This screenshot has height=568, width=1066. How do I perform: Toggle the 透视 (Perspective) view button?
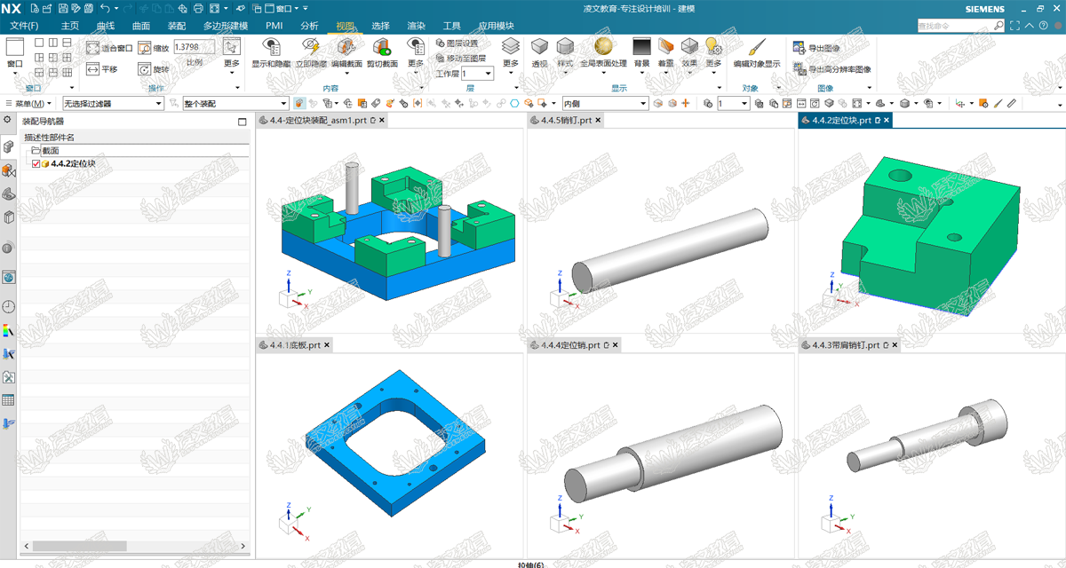(539, 47)
